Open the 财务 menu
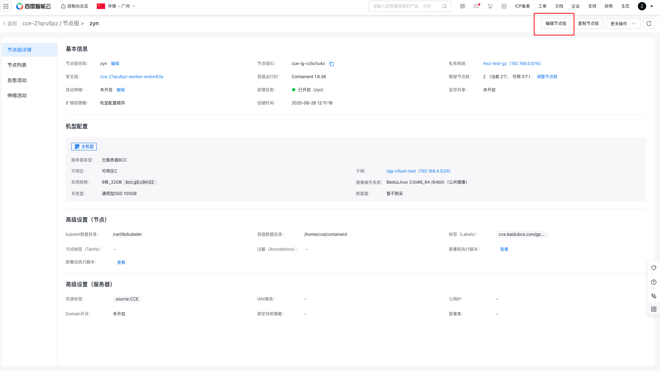The width and height of the screenshot is (660, 371). pyautogui.click(x=609, y=6)
